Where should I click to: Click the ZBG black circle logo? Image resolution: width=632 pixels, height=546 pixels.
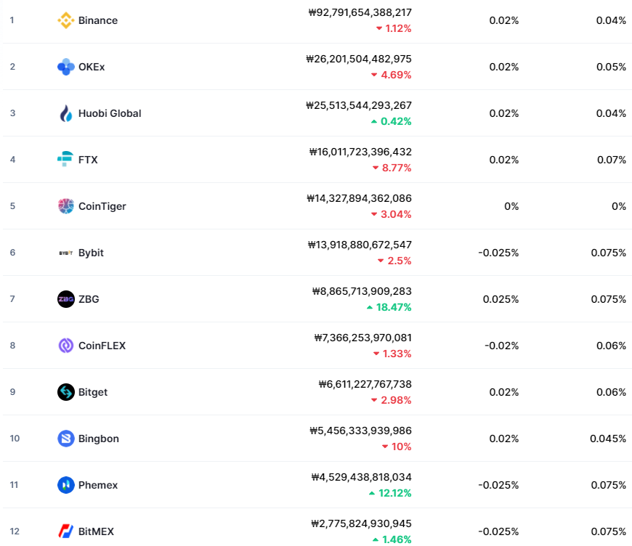(x=65, y=299)
